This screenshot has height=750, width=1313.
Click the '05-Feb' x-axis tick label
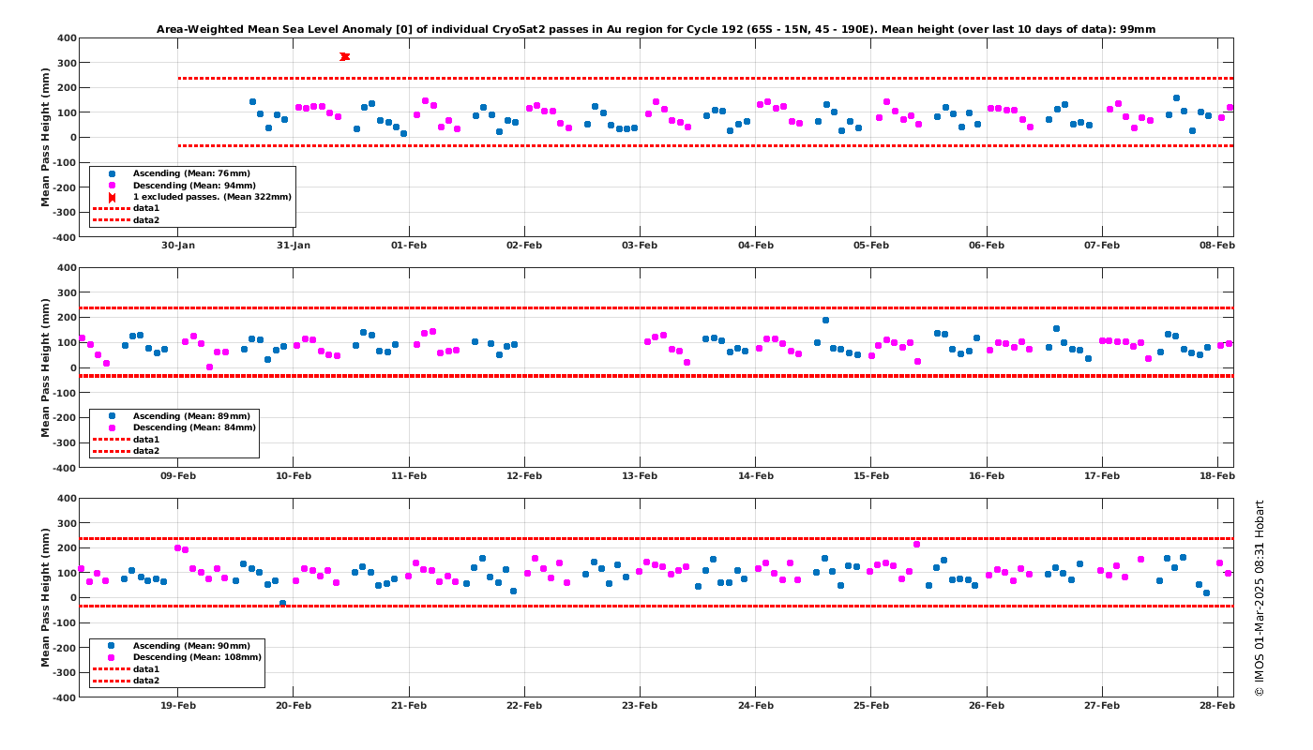tap(871, 246)
